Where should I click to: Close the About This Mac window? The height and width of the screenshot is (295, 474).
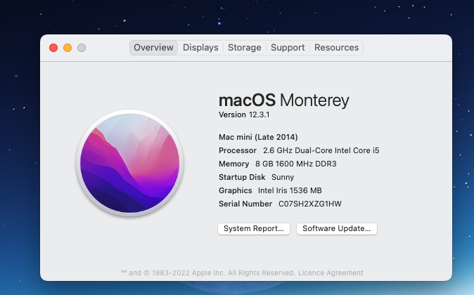point(53,48)
